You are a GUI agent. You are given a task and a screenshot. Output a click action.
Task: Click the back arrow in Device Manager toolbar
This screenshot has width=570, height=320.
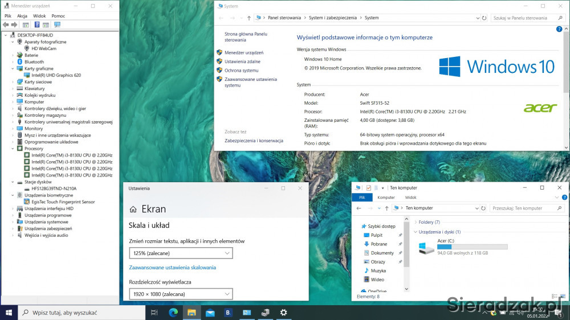pos(6,25)
